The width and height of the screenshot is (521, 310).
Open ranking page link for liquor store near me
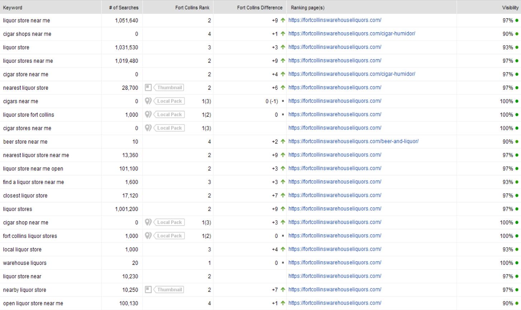coord(335,20)
